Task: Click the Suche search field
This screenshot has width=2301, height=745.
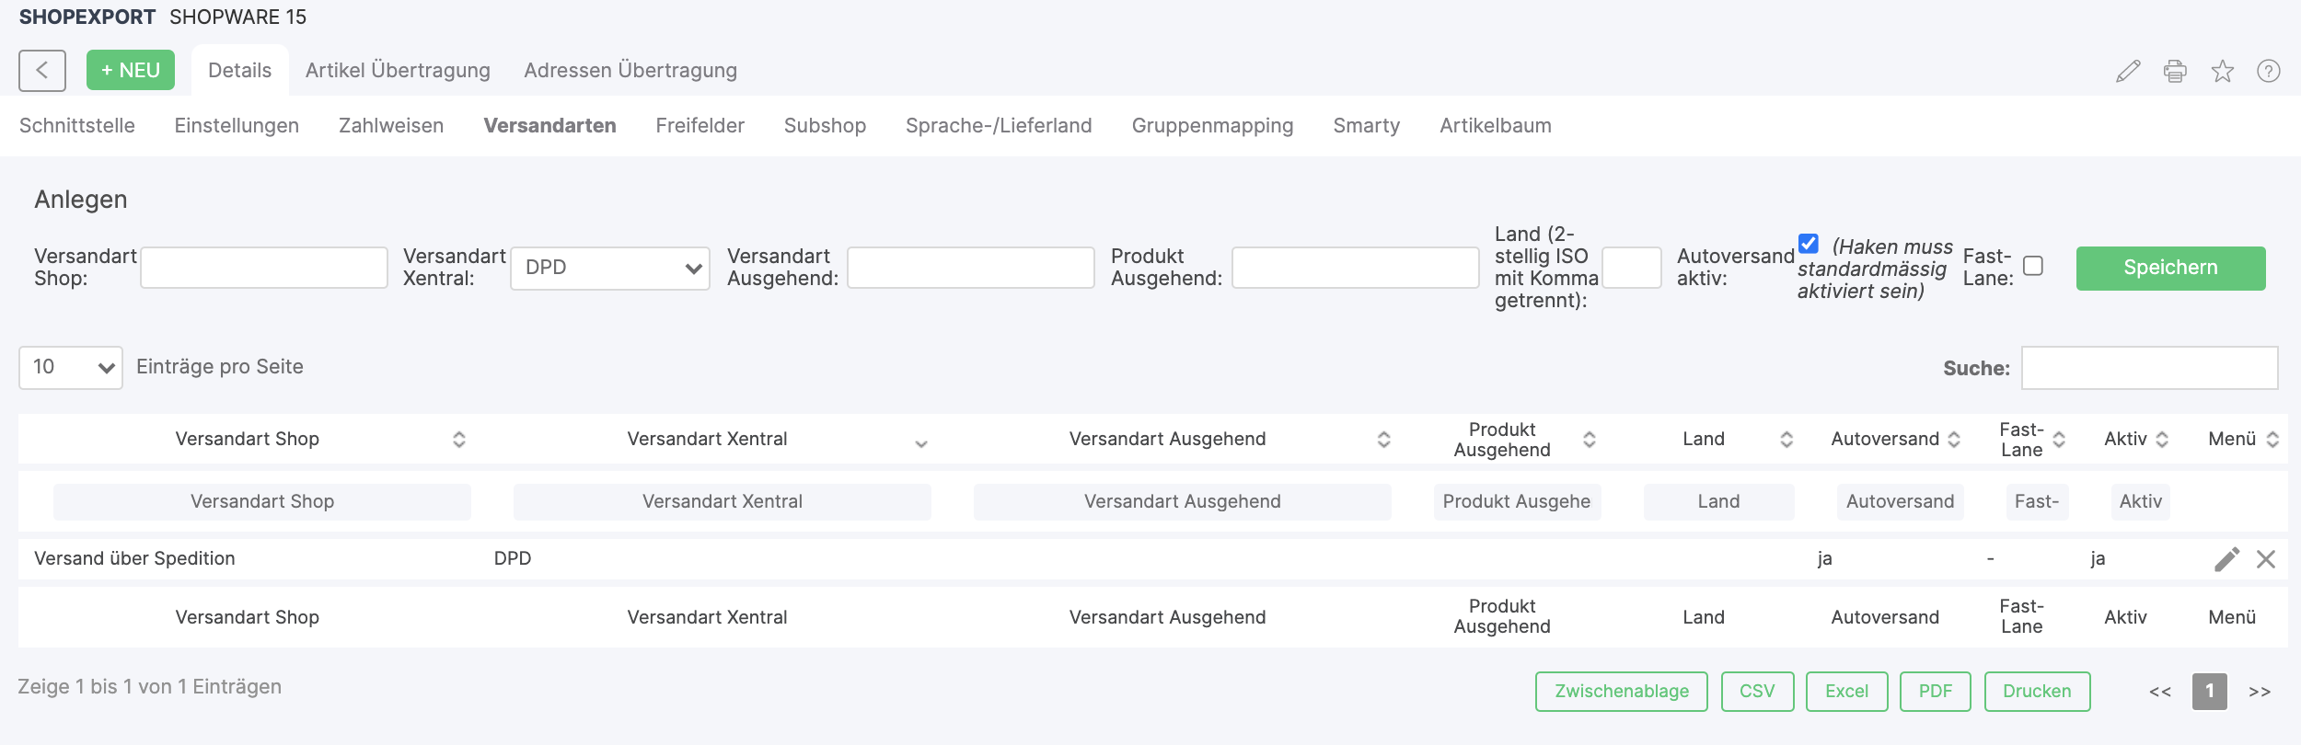Action: point(2149,368)
